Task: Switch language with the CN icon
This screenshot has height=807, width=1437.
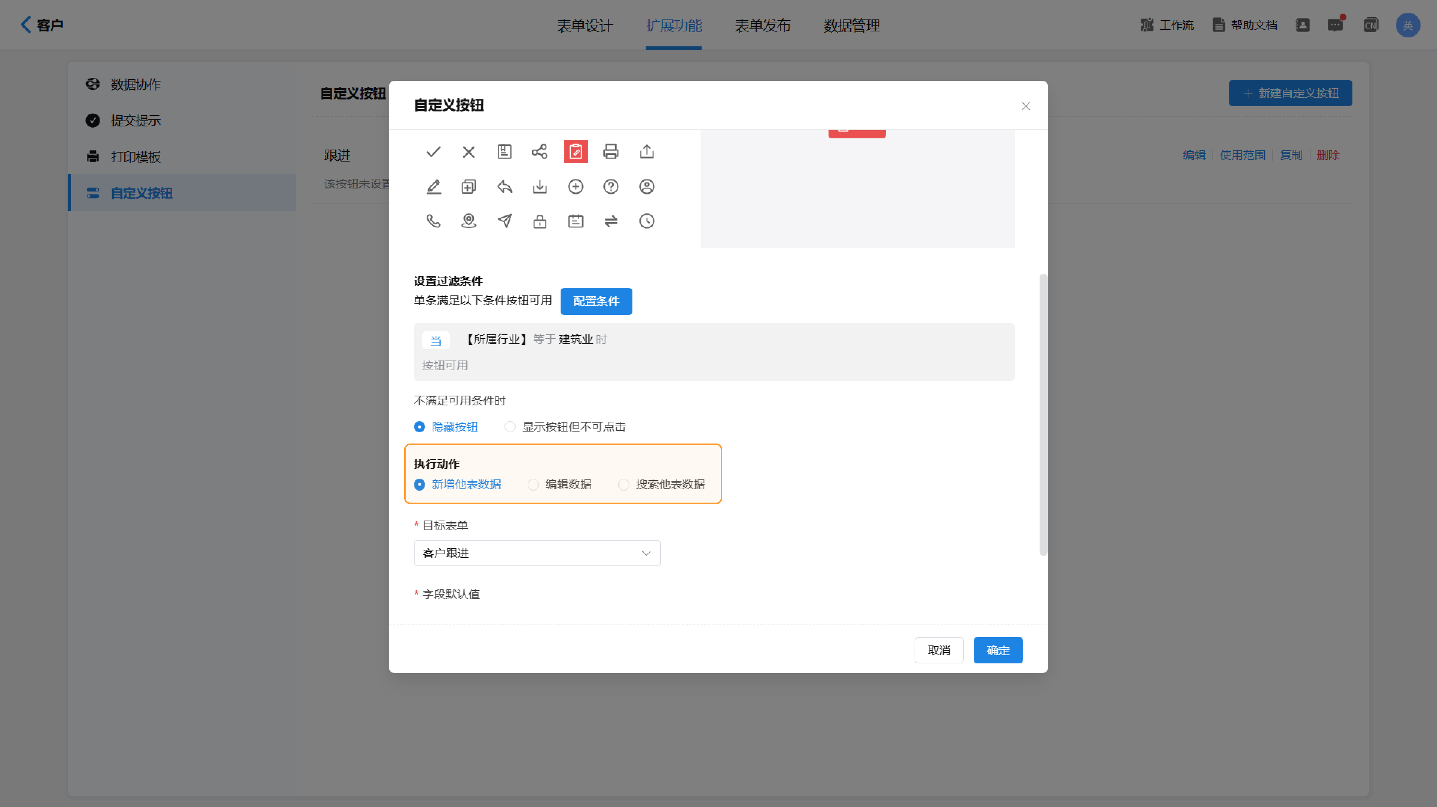Action: 1371,25
